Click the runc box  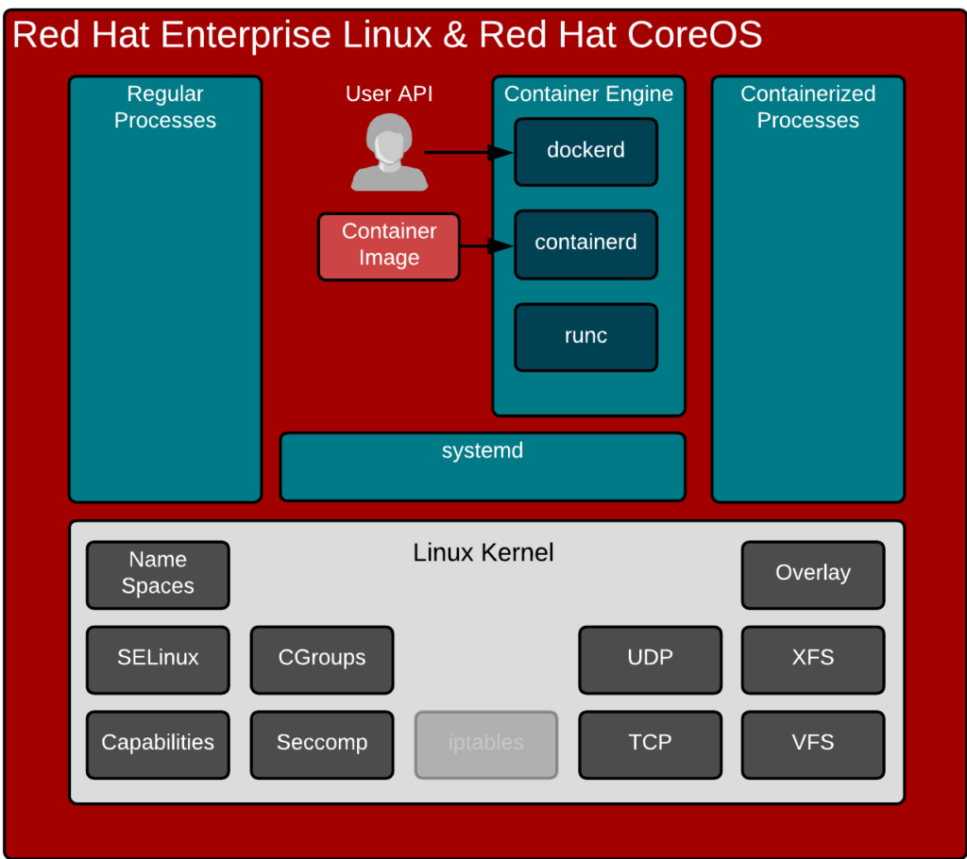(x=585, y=337)
